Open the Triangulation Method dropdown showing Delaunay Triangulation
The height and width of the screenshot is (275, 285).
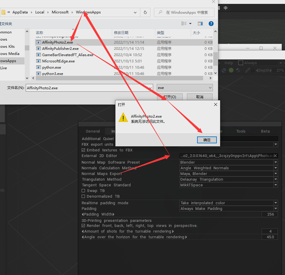point(229,179)
